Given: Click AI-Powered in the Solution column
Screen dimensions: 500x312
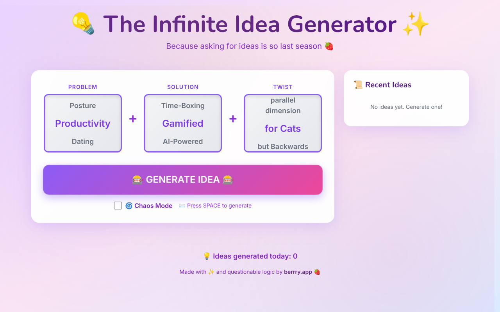Looking at the screenshot, I should coord(182,141).
